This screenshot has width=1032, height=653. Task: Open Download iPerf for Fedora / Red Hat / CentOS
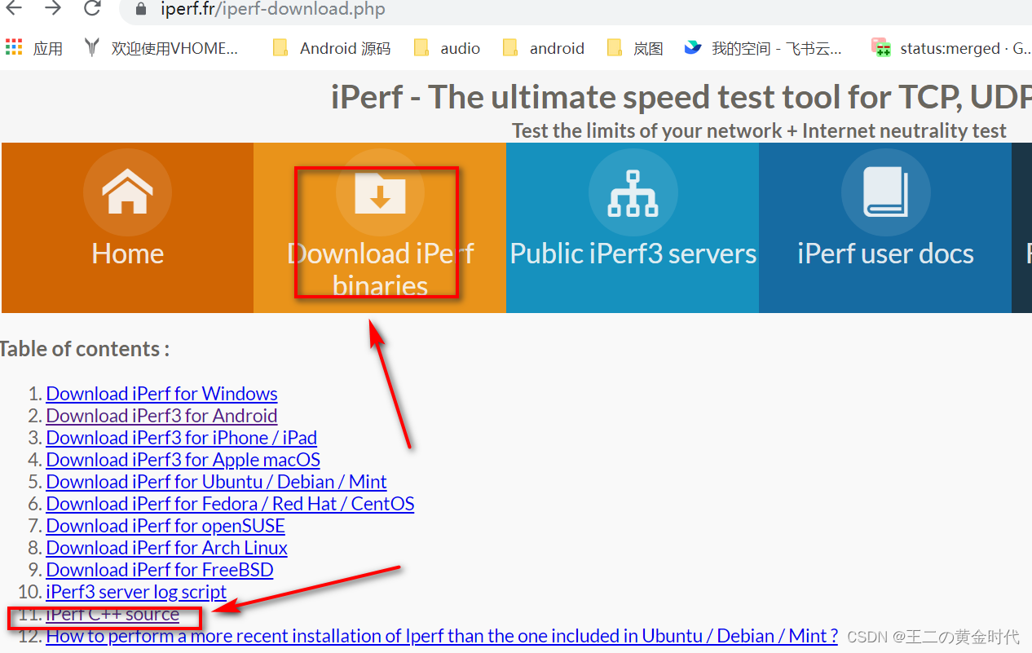click(x=230, y=504)
